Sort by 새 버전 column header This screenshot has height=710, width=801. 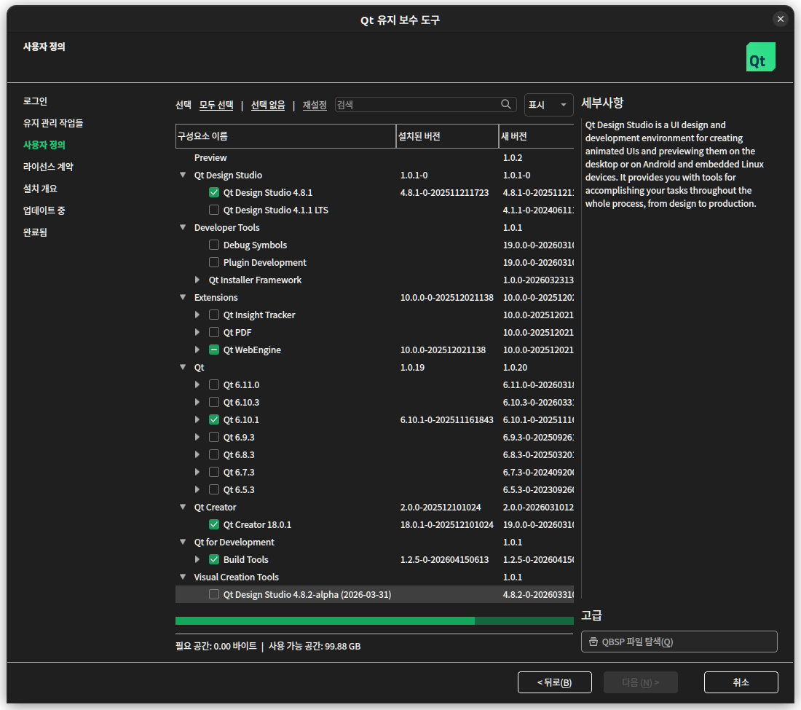point(537,136)
